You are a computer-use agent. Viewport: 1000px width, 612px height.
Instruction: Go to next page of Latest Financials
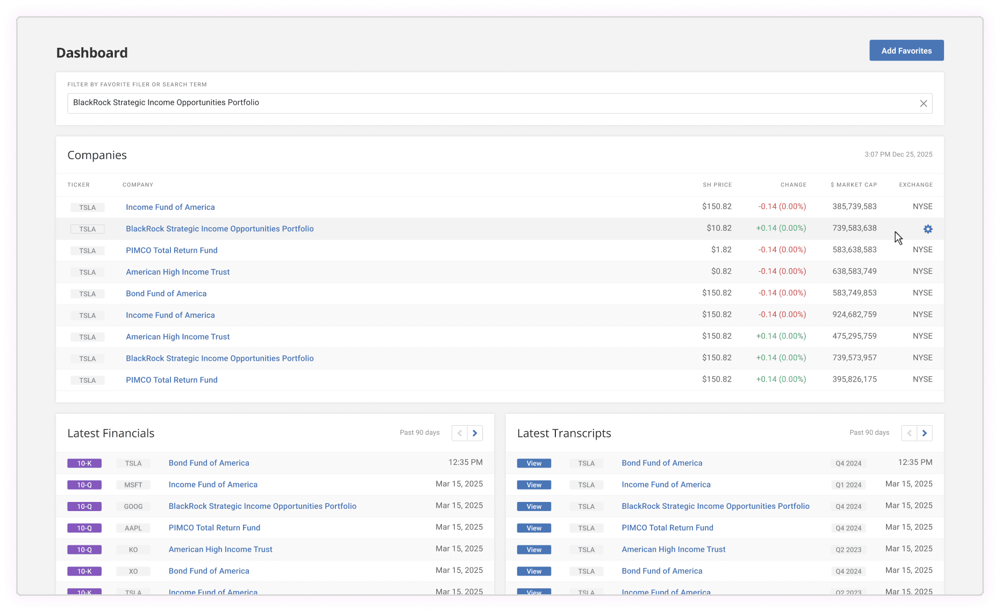(x=475, y=433)
